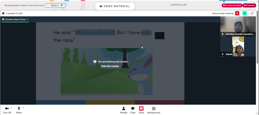Open Demo Material folder
The height and width of the screenshot is (115, 259).
coord(115,6)
